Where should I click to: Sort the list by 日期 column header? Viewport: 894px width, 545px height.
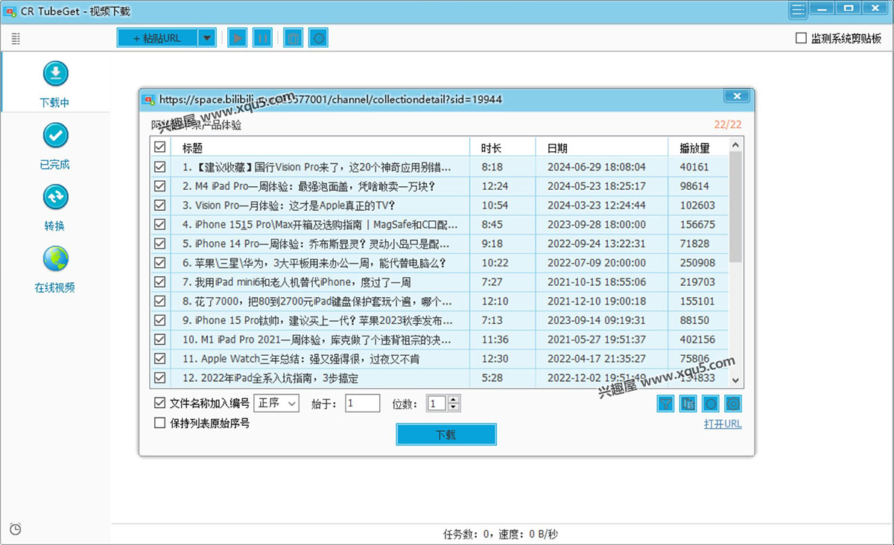[x=602, y=147]
